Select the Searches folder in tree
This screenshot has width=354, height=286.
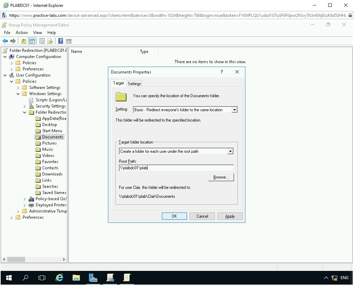pyautogui.click(x=47, y=186)
